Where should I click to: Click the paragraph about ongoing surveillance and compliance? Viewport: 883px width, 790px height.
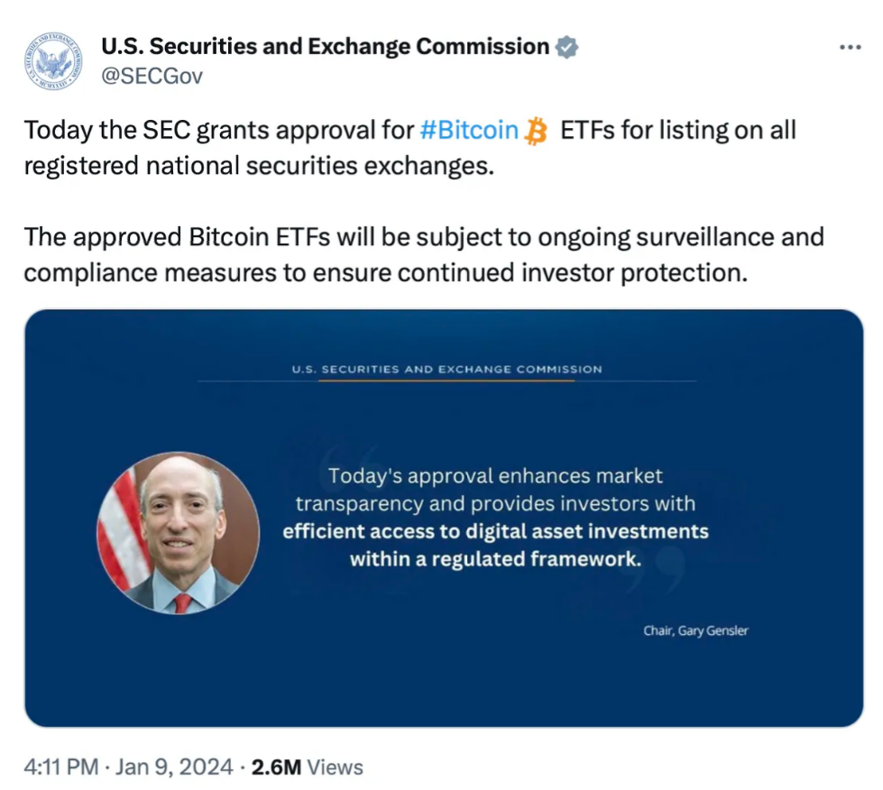(x=424, y=254)
